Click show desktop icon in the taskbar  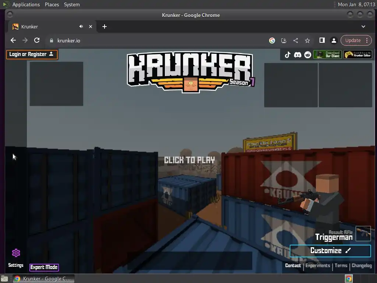tap(4, 279)
